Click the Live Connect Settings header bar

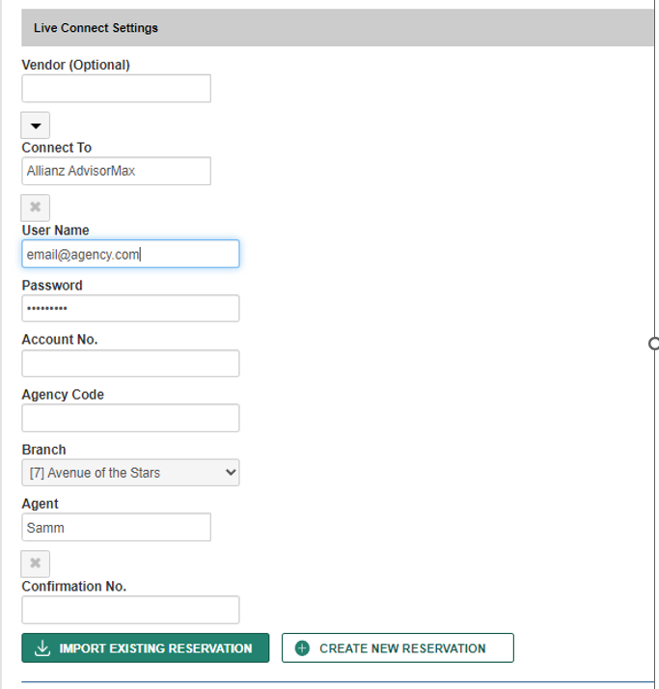coord(338,28)
